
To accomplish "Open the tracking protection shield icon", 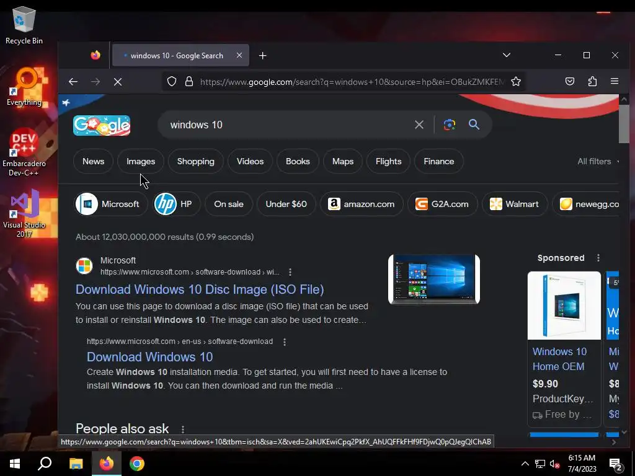I will (x=172, y=82).
